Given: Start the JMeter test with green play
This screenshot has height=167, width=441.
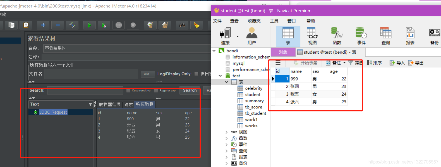Looking at the screenshot, I should click(89, 25).
